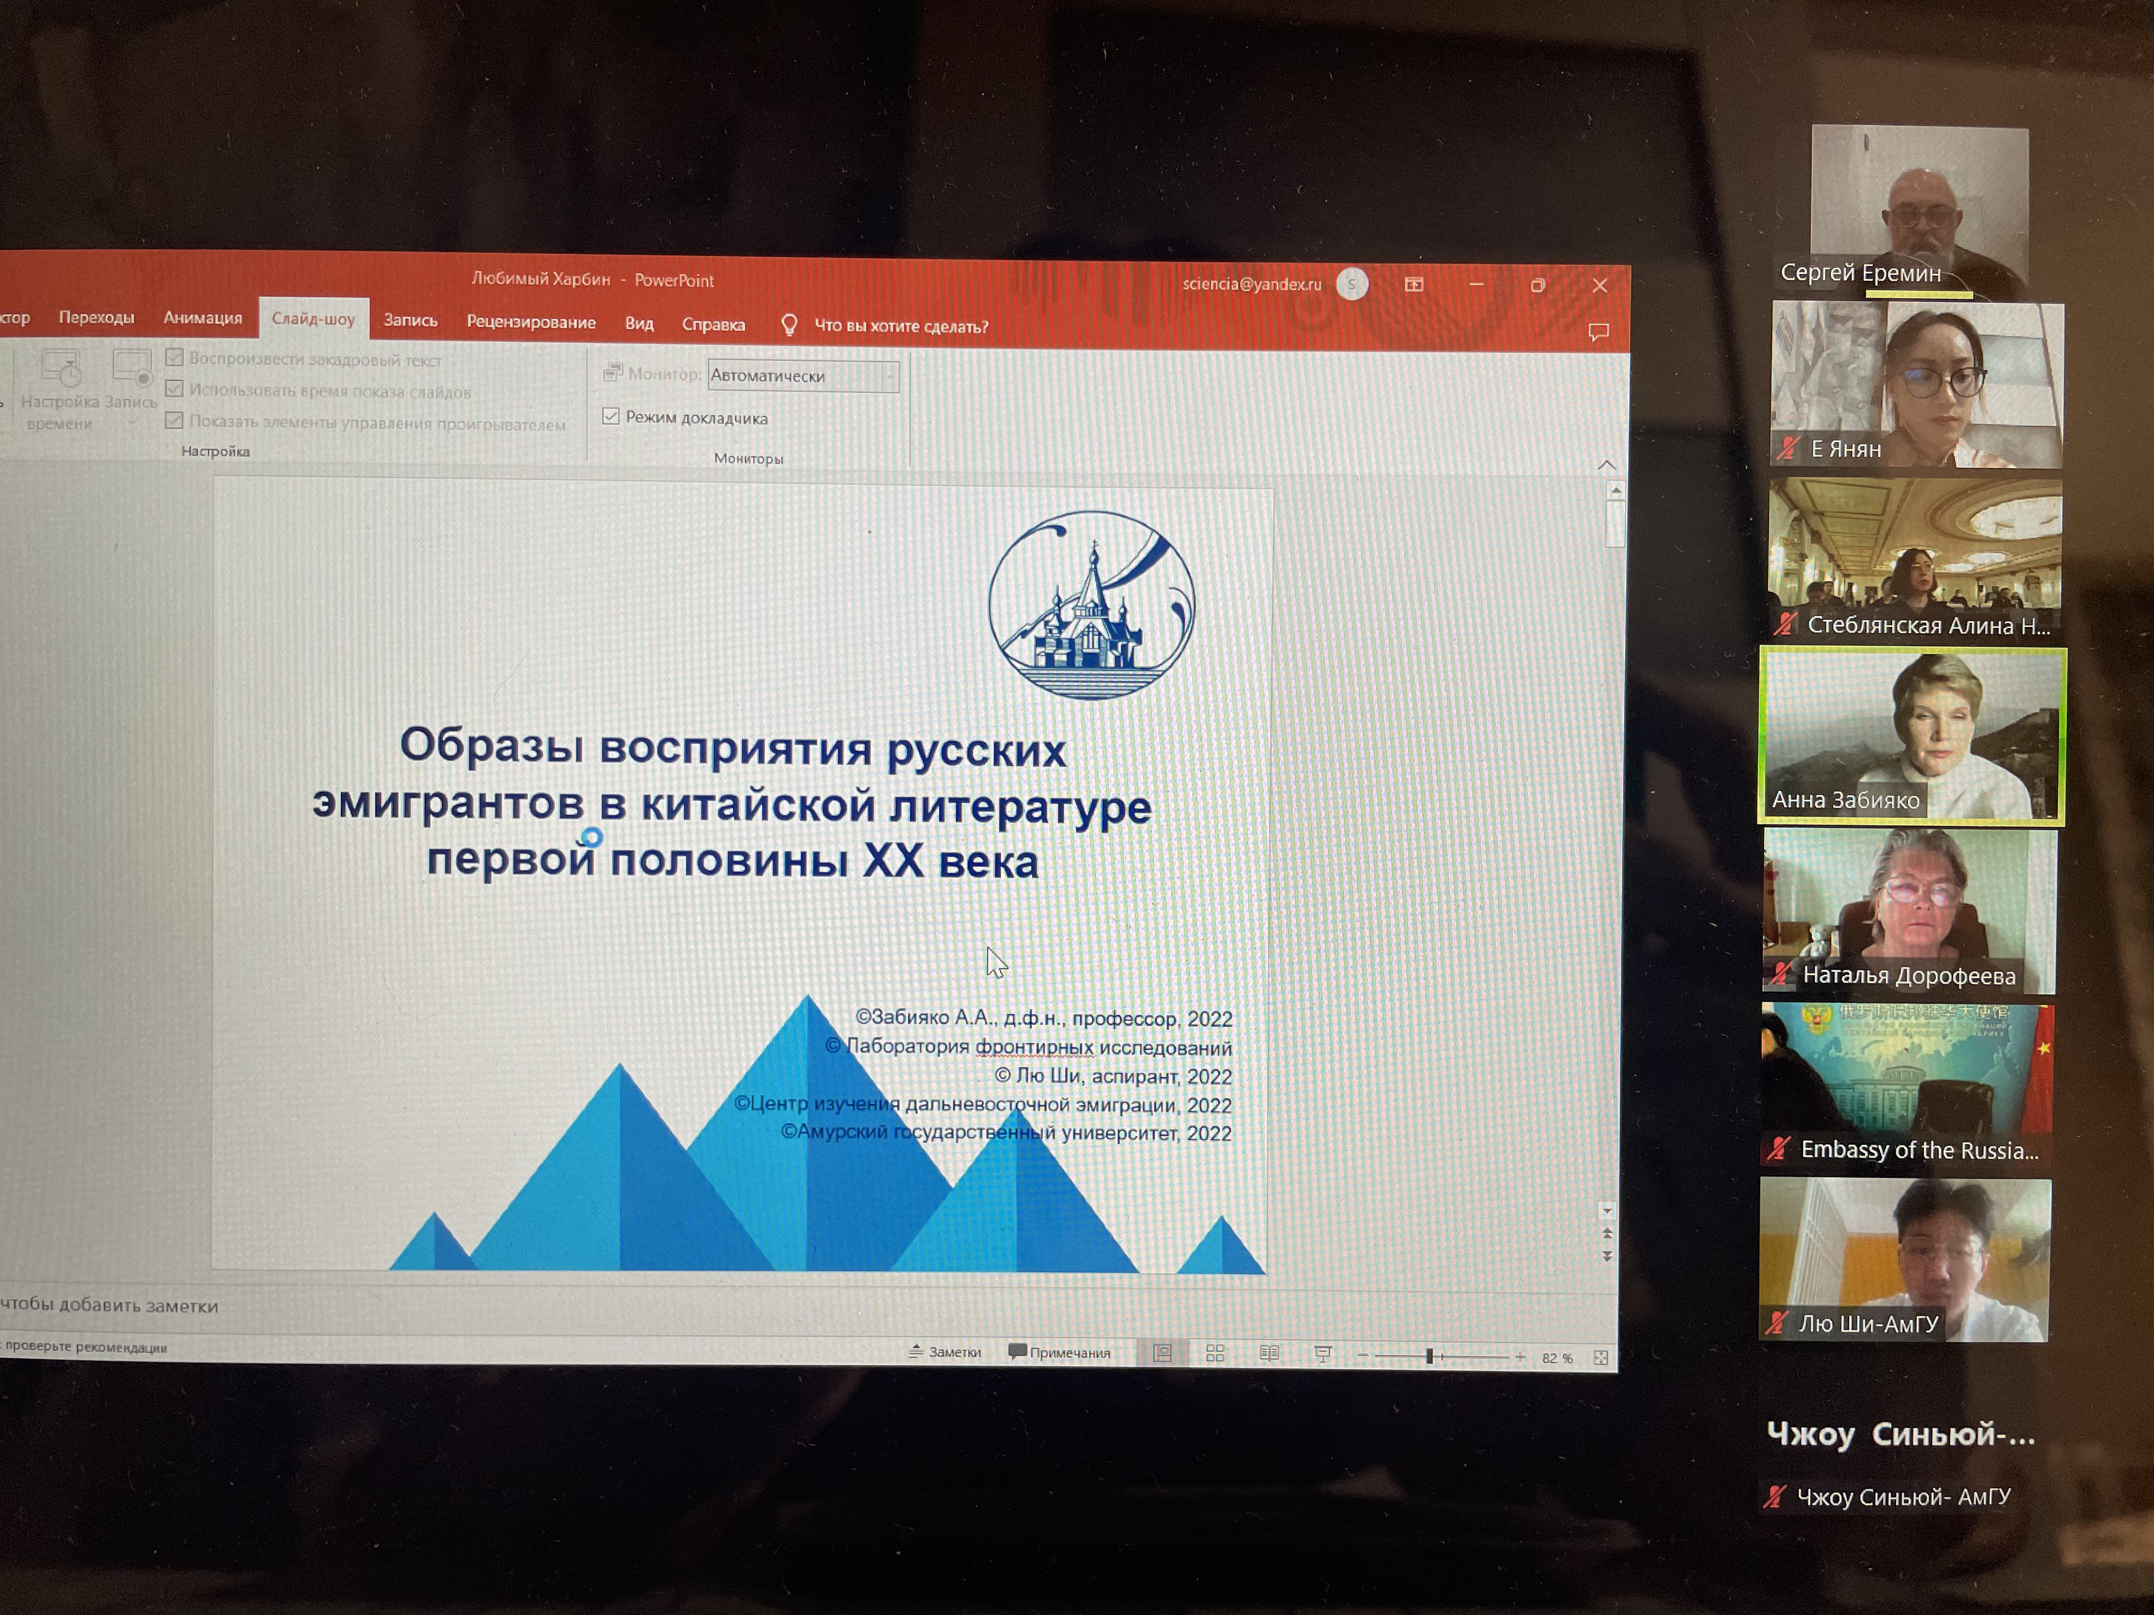This screenshot has height=1615, width=2154.
Task: Click the text ©Амурский государственный университет, 2022
Action: point(1006,1132)
